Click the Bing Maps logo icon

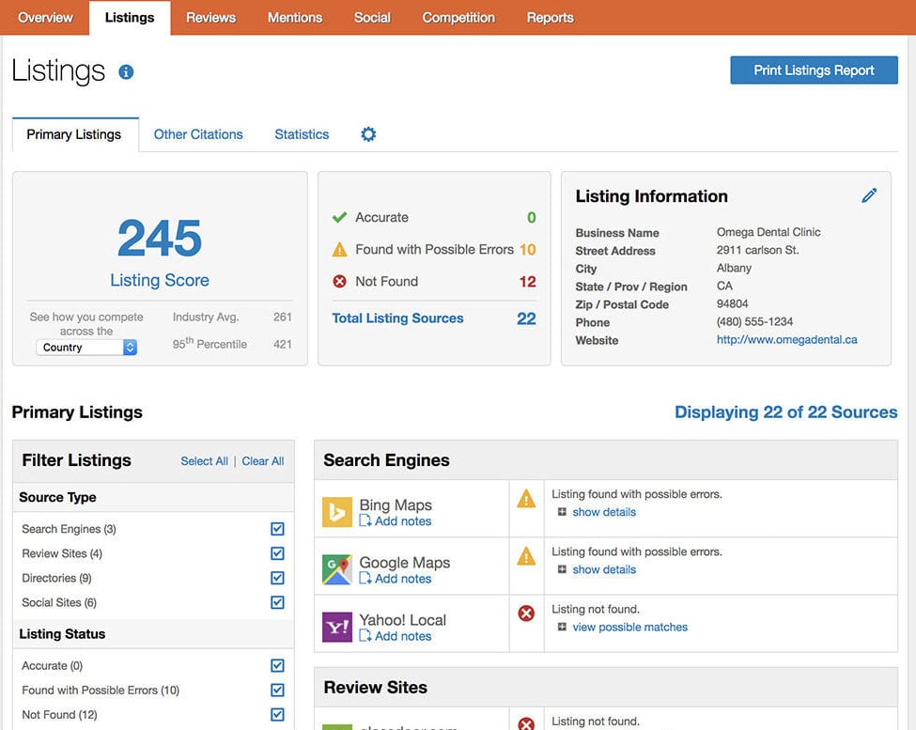337,512
